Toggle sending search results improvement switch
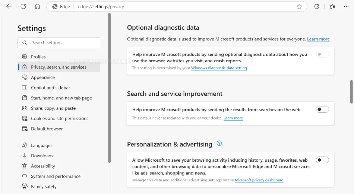Viewport: 354px width, 194px height. coord(322,109)
